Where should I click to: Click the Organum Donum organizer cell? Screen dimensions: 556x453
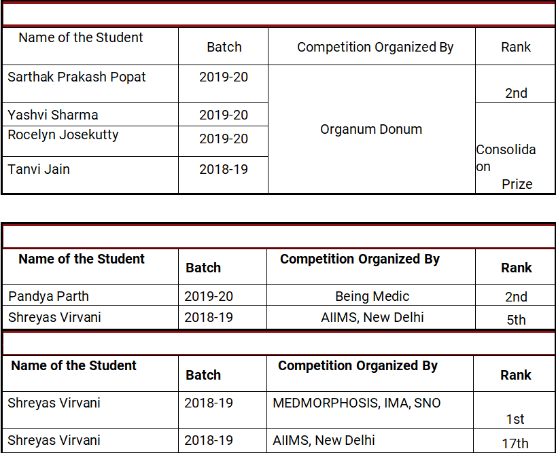click(x=371, y=129)
